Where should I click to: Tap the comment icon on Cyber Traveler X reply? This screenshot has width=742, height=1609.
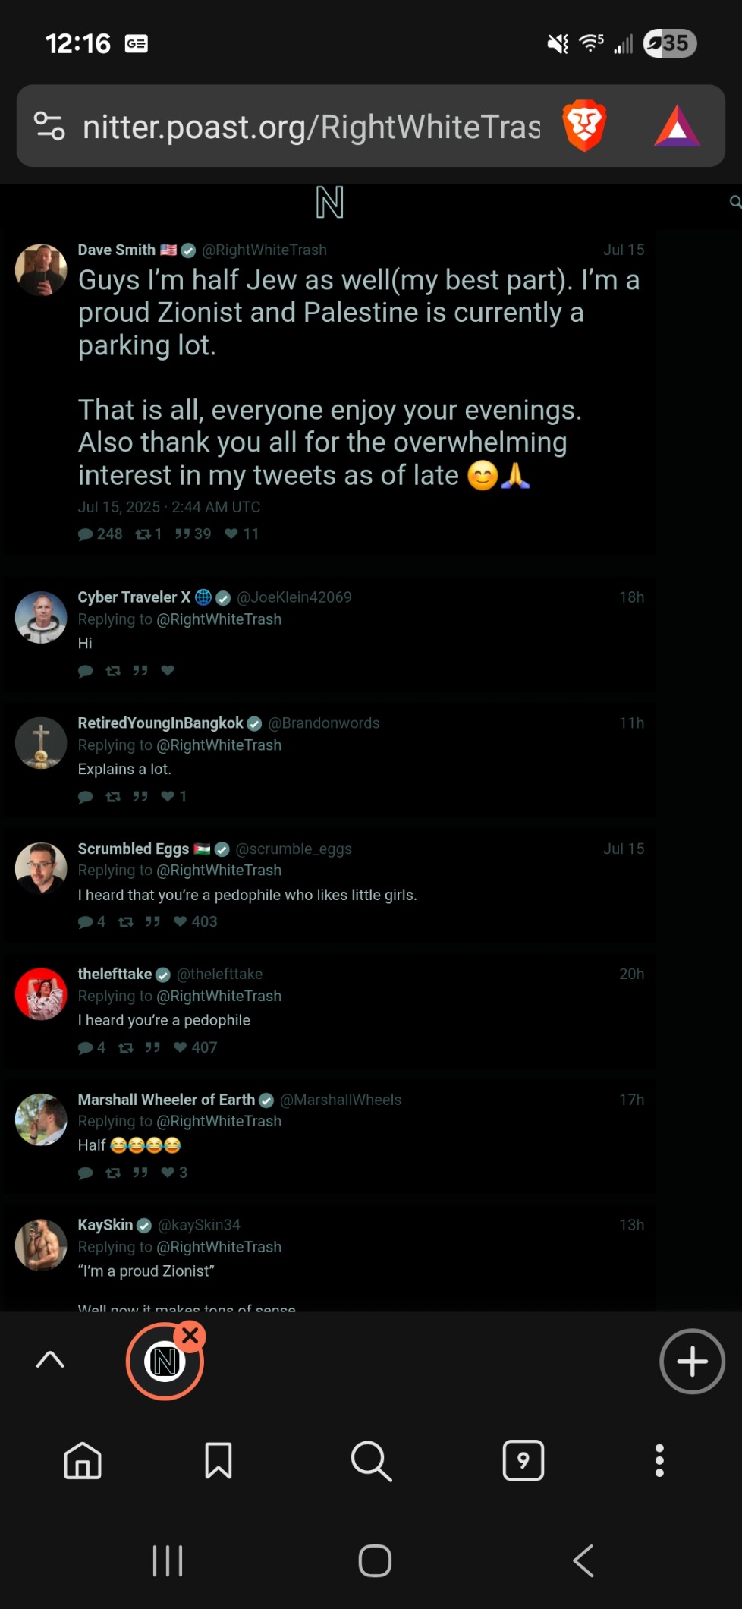86,671
